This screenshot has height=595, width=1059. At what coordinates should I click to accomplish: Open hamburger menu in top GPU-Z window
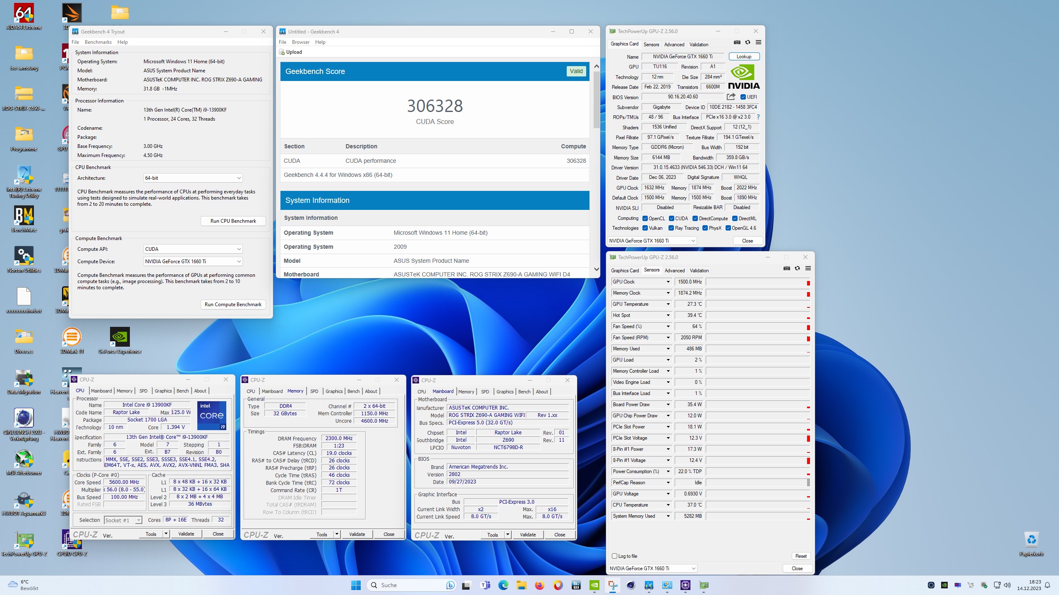coord(758,42)
